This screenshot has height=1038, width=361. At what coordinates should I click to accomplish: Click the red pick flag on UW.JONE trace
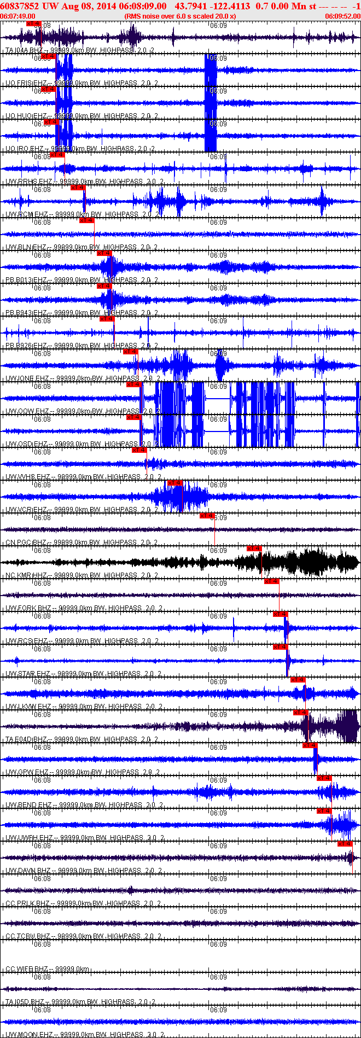(130, 352)
